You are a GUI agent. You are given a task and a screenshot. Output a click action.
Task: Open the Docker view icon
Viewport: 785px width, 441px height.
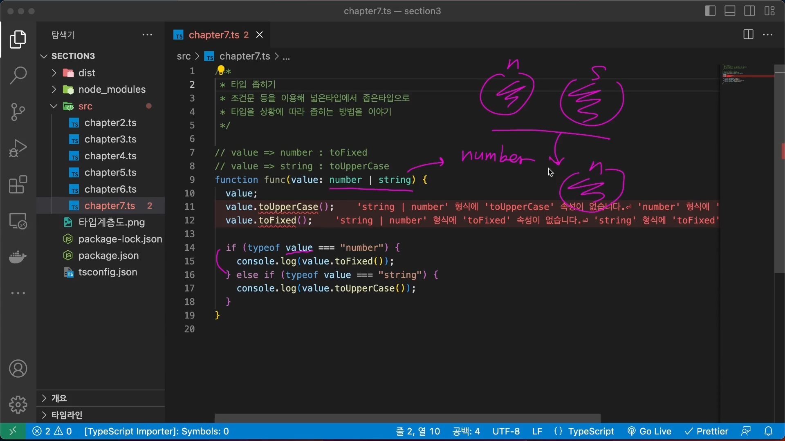pyautogui.click(x=18, y=257)
